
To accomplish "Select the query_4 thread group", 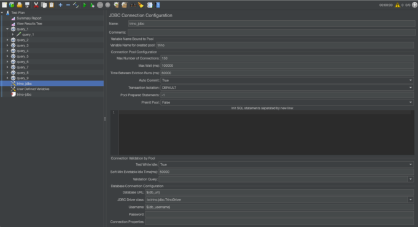I will (22, 51).
